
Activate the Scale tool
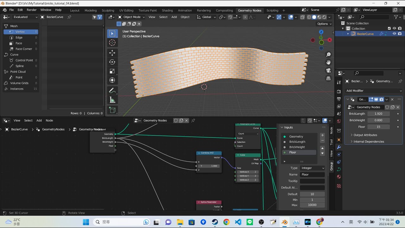(112, 71)
